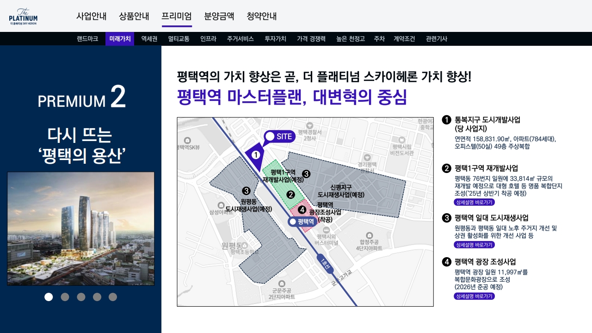Open the 관련기사 sub tab
The width and height of the screenshot is (592, 333).
click(x=436, y=39)
